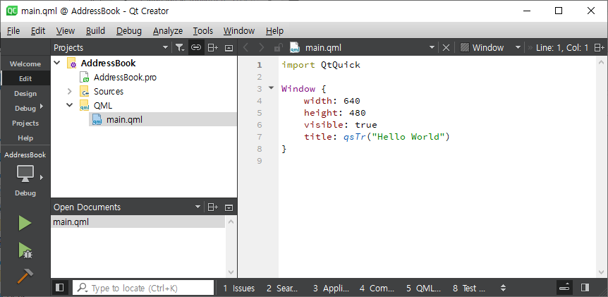The image size is (608, 297).
Task: Click main.qml file icon in editor toolbar
Action: [x=295, y=47]
